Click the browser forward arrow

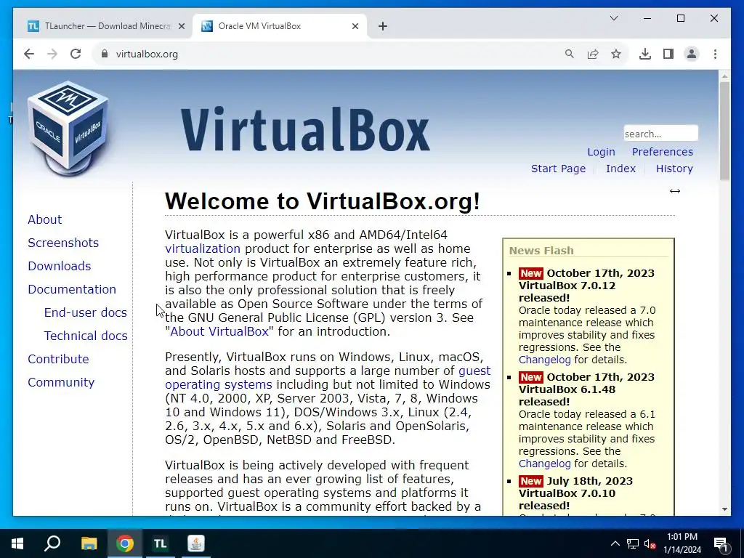point(52,54)
